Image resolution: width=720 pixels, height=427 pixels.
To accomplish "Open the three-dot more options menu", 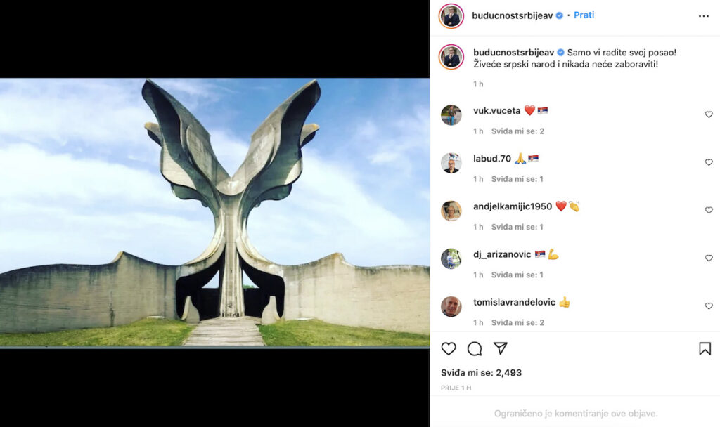I will point(703,16).
